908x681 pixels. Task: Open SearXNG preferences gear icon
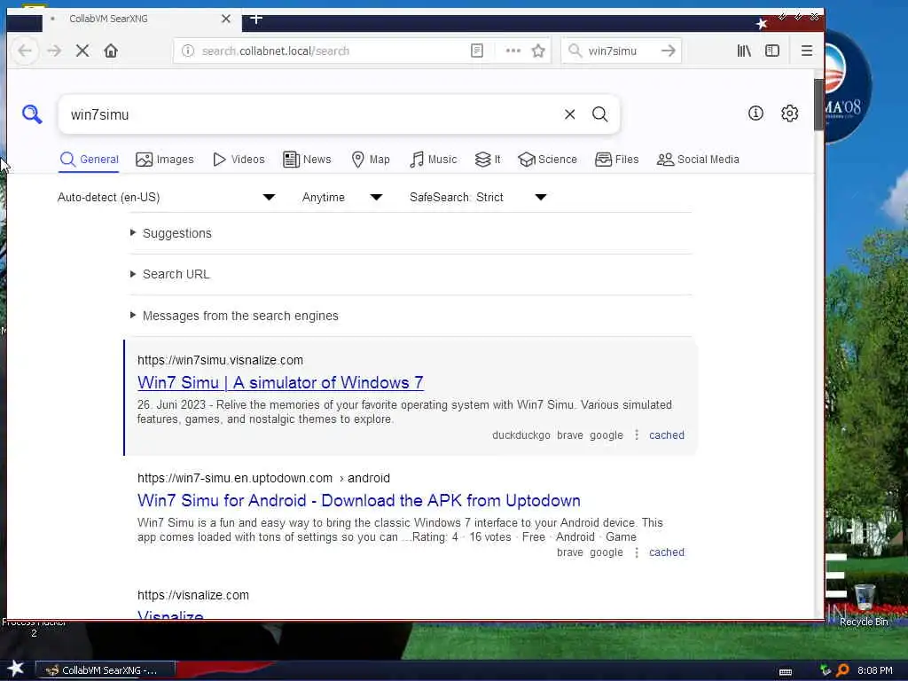point(790,113)
